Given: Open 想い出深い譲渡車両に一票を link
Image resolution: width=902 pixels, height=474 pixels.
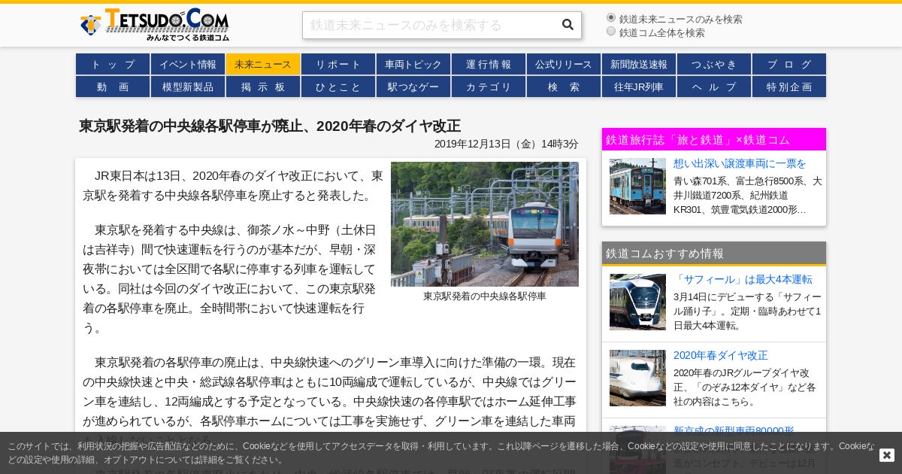Looking at the screenshot, I should (x=740, y=163).
